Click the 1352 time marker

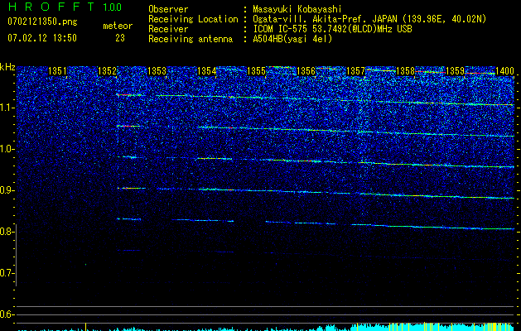pyautogui.click(x=108, y=71)
